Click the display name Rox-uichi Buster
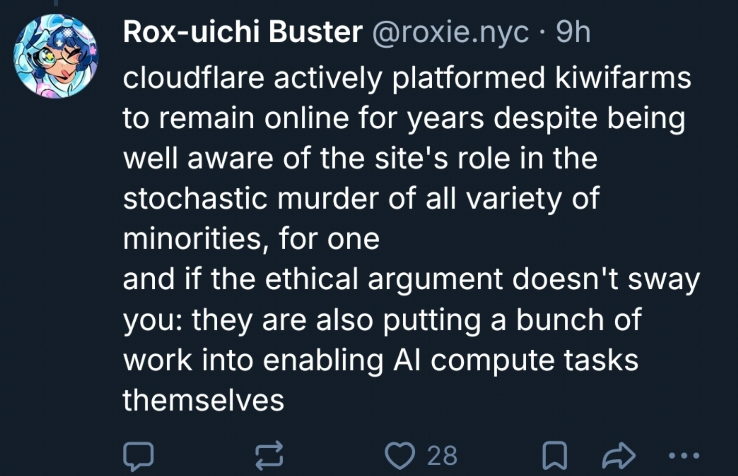This screenshot has height=476, width=738. point(243,32)
